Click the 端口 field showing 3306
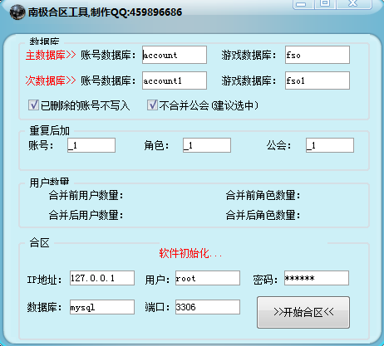 point(208,307)
